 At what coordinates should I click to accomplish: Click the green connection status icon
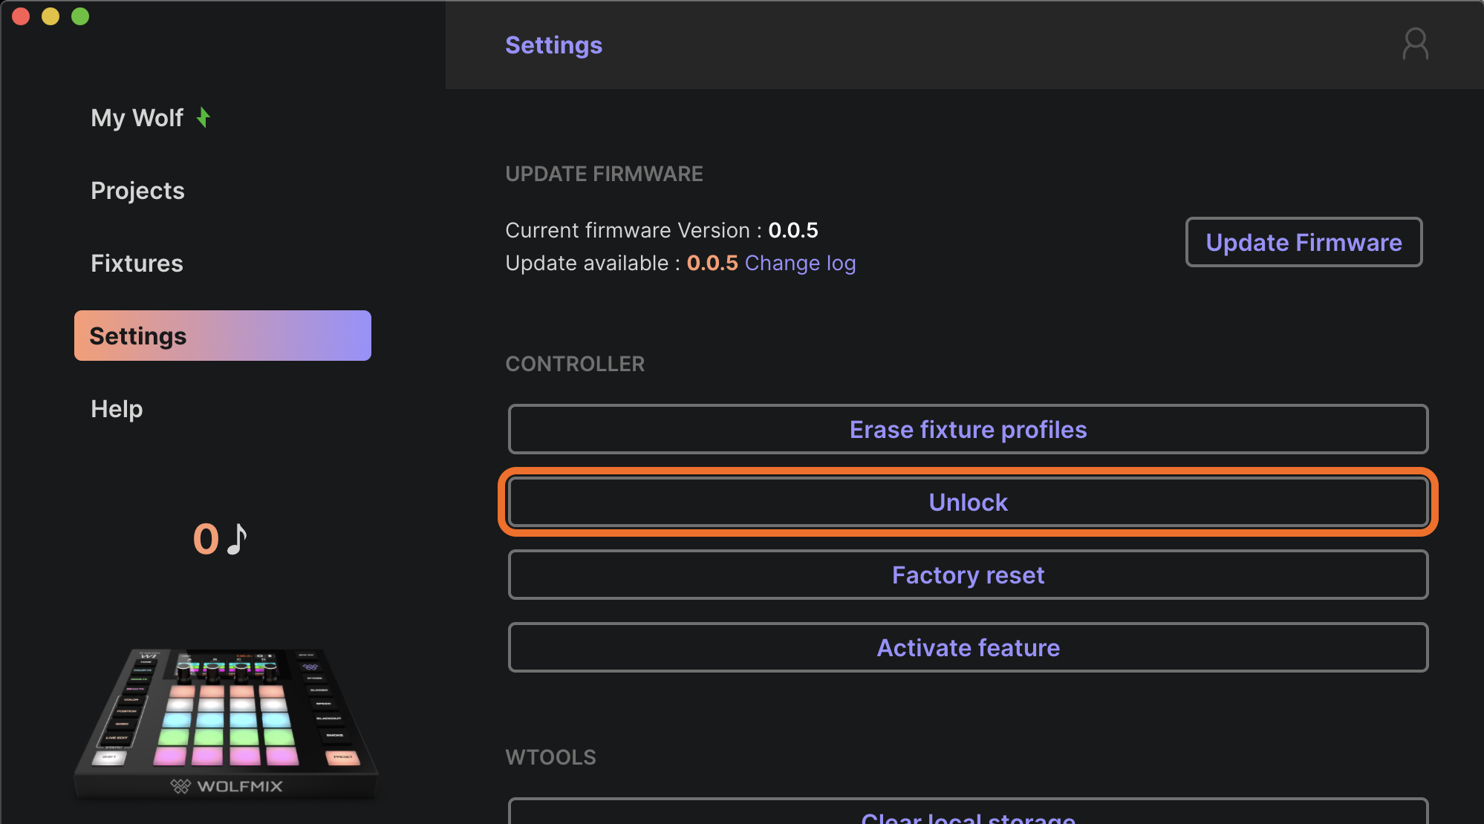(x=204, y=117)
